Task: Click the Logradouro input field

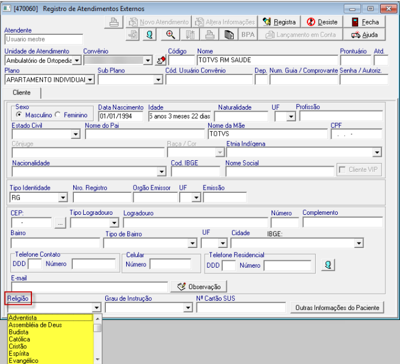Action: click(x=196, y=222)
